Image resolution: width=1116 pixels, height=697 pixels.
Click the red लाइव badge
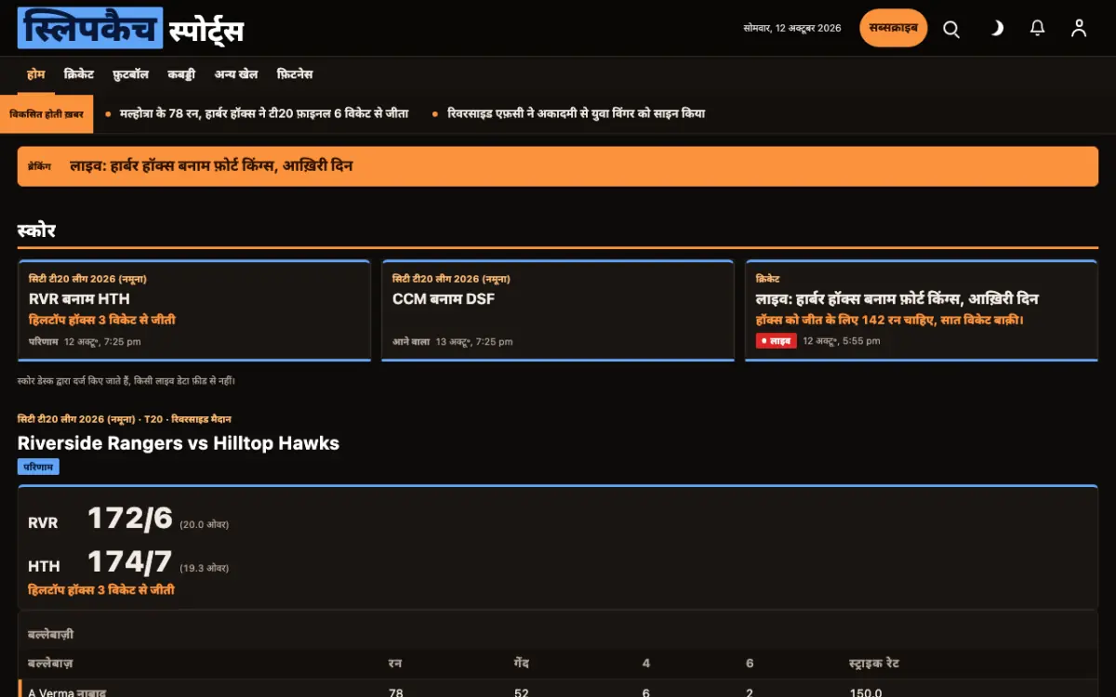click(777, 341)
